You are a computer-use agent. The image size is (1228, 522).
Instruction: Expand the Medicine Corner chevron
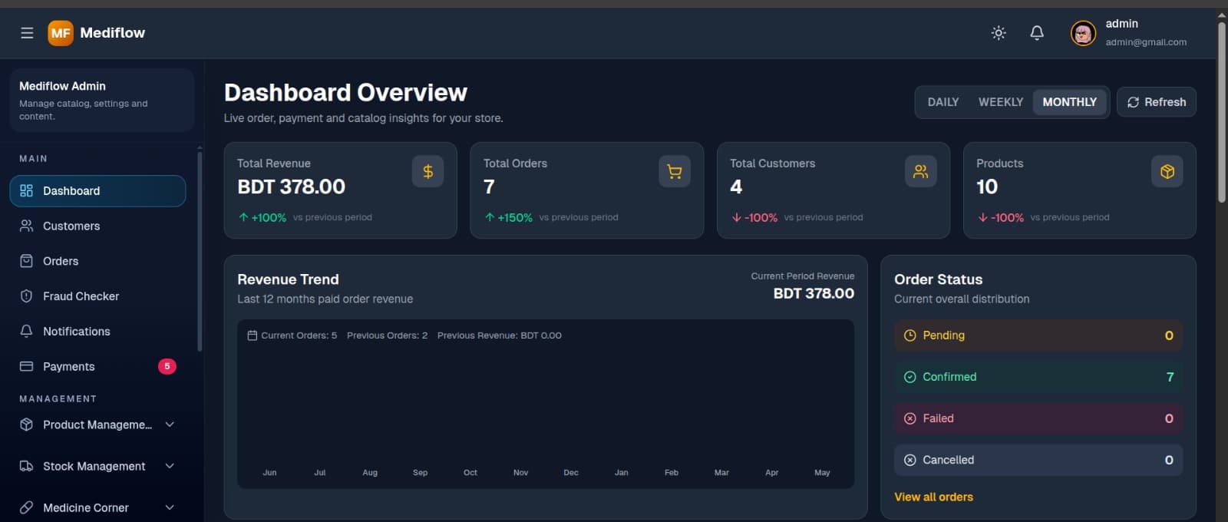(x=170, y=507)
